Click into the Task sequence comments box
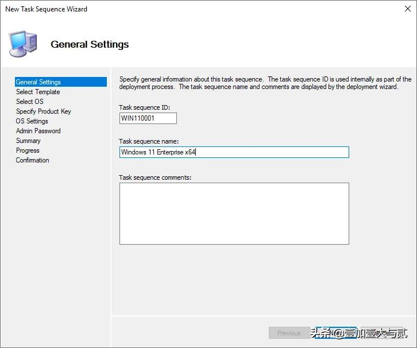Screen dimensions: 417x348 [x=234, y=214]
